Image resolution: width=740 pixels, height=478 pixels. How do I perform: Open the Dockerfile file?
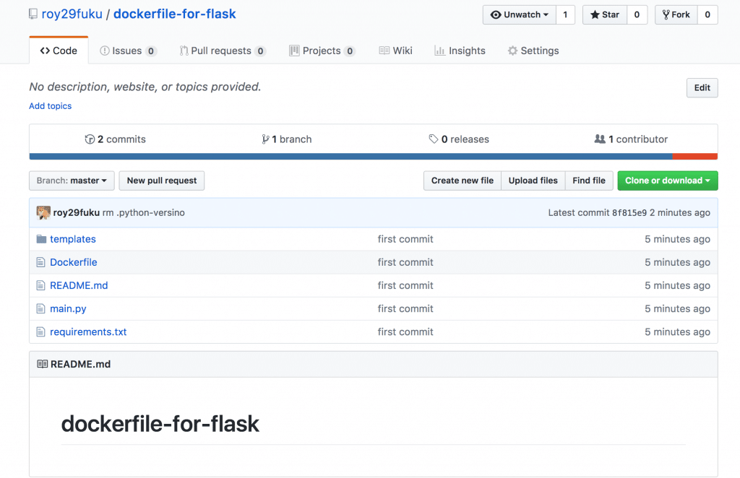(73, 262)
